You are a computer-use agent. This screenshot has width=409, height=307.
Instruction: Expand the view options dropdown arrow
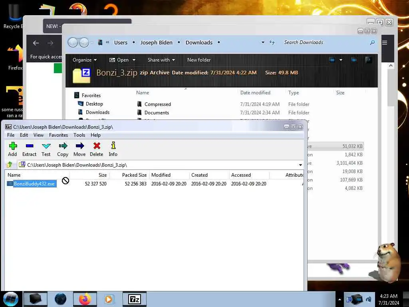coord(341,60)
